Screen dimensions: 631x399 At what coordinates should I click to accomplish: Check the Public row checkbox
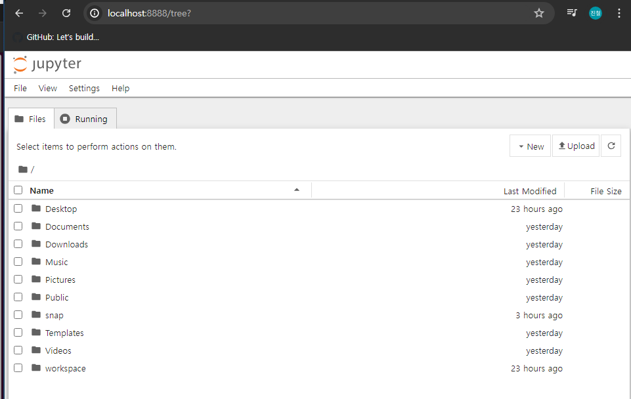click(x=18, y=297)
